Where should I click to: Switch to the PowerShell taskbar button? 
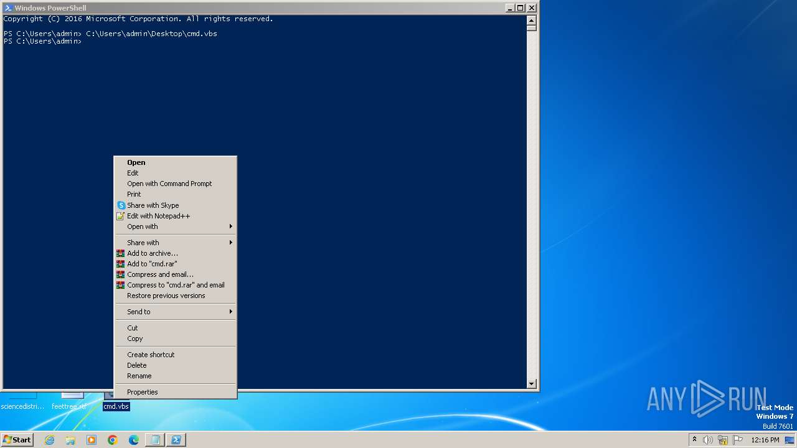point(176,440)
